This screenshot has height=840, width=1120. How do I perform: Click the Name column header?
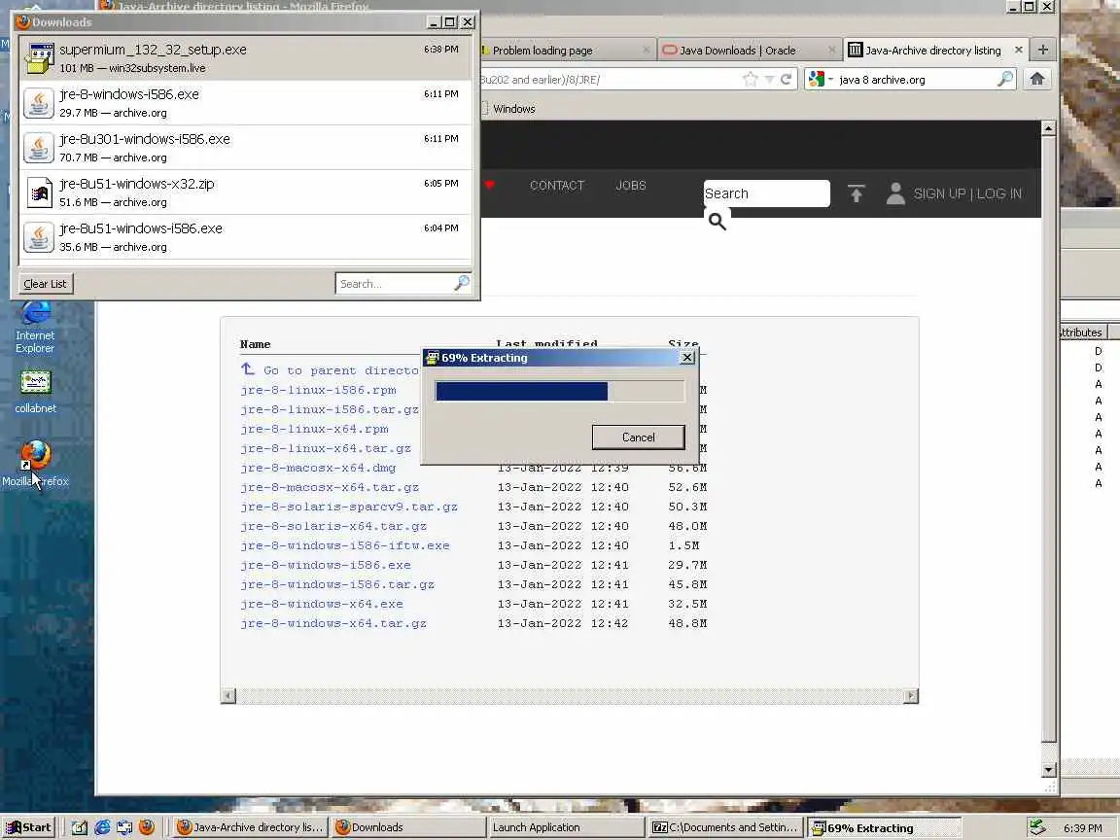coord(255,344)
